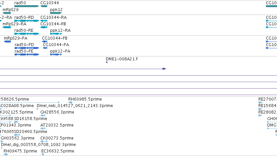
Task: Click the SD16158.5prime EST label
Action: [31, 119]
